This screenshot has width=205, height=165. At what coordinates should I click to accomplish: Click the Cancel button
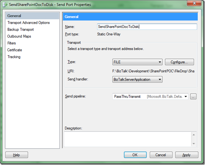tap(161, 155)
